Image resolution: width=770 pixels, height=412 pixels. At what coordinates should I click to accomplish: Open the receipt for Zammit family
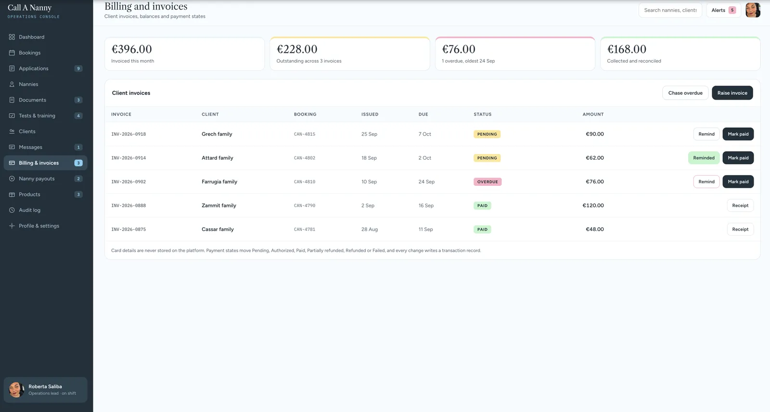[x=740, y=206]
